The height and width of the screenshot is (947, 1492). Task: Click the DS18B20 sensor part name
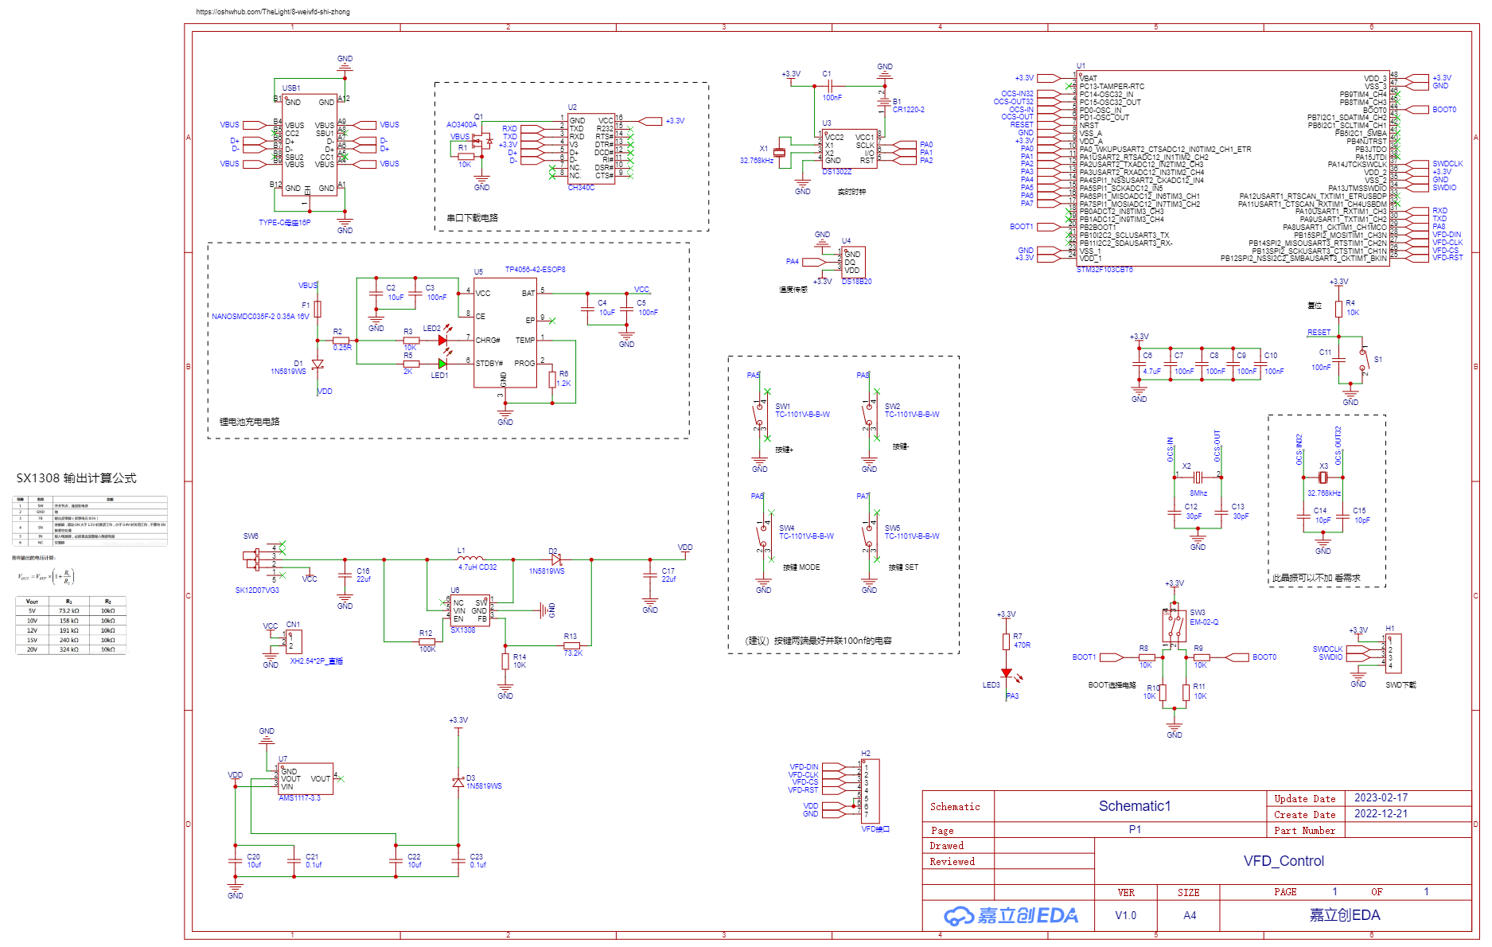coord(857,282)
